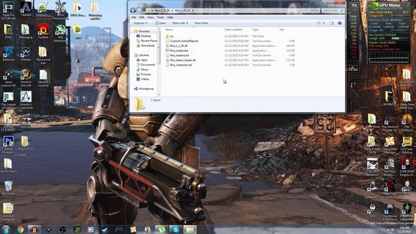Open the Edit menu in Explorer
This screenshot has height=234, width=416.
142,18
